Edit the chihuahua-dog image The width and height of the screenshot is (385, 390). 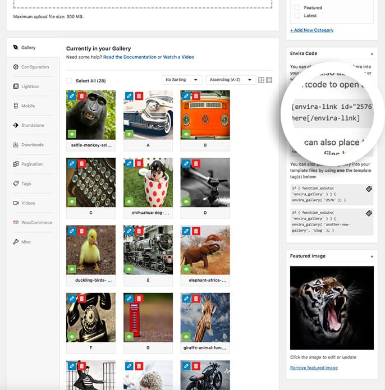pyautogui.click(x=129, y=163)
